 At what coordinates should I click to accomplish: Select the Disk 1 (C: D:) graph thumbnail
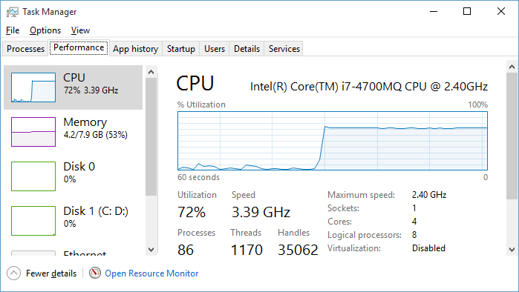[x=33, y=221]
